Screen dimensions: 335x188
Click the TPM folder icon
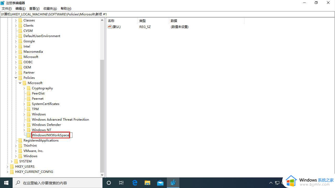tap(29, 109)
